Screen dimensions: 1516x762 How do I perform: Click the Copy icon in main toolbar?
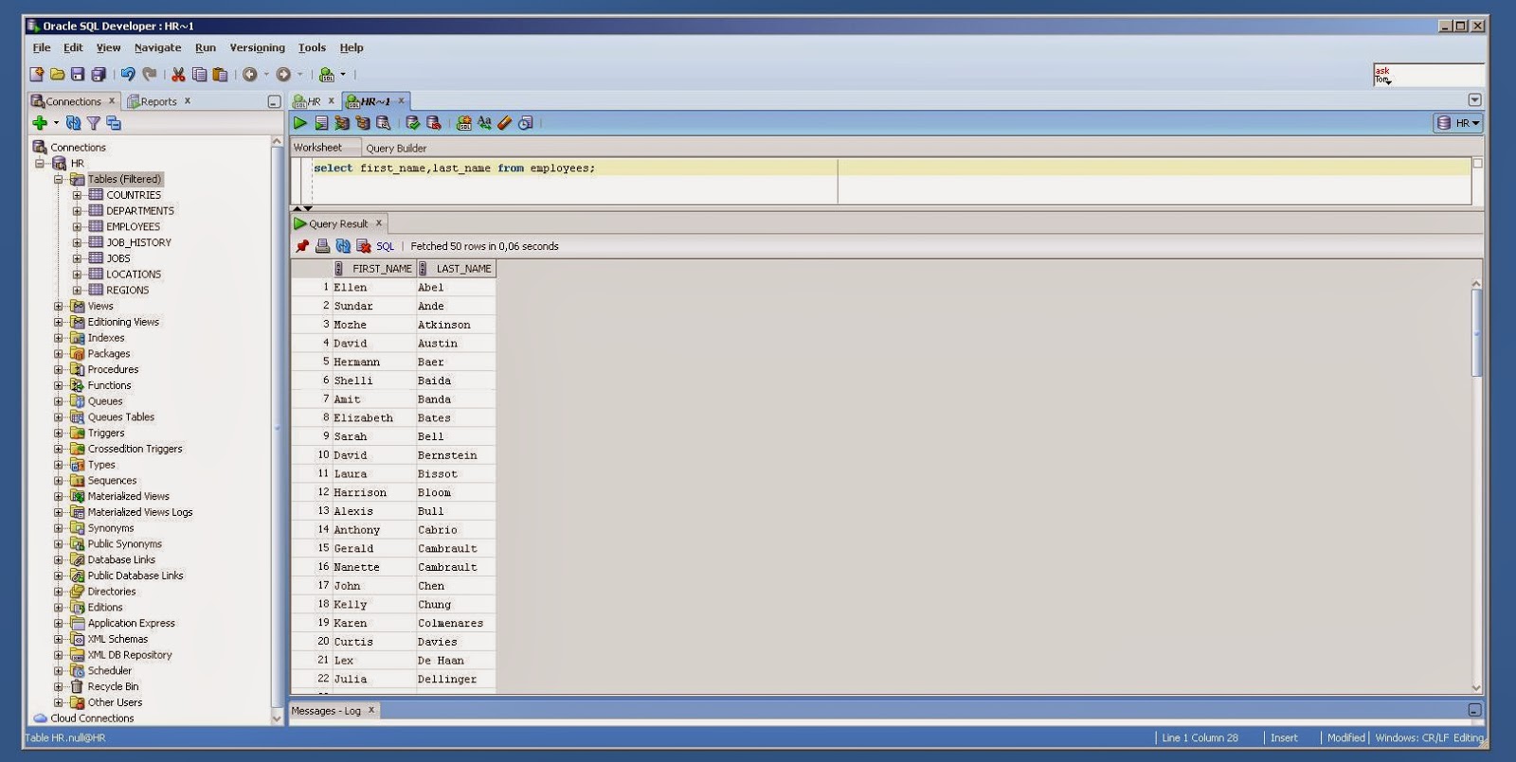pyautogui.click(x=199, y=74)
